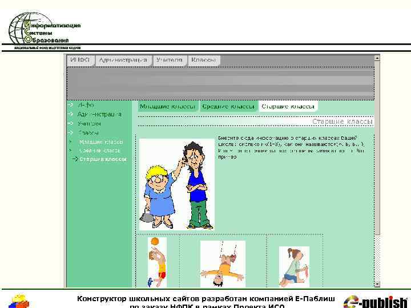Open Младшие классы sidebar sub-item

coord(101,142)
